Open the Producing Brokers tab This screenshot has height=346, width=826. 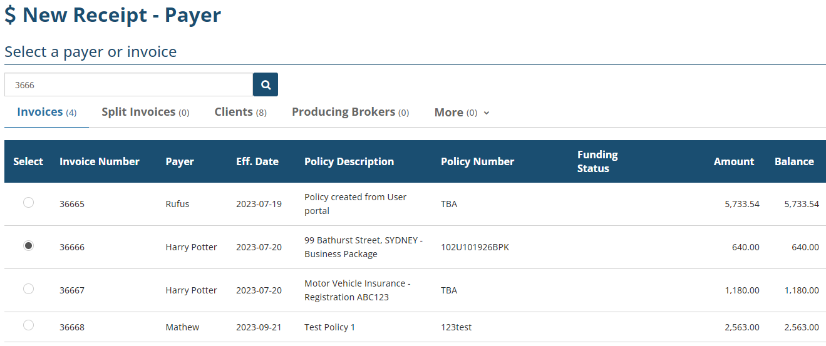click(350, 112)
